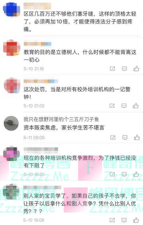Screen dimensions: 143x225
Task: Share the 5-10 21:02 comment
Action: [x=112, y=106]
